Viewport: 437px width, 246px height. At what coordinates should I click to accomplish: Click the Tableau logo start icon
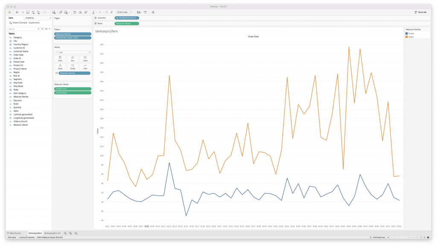(9, 12)
